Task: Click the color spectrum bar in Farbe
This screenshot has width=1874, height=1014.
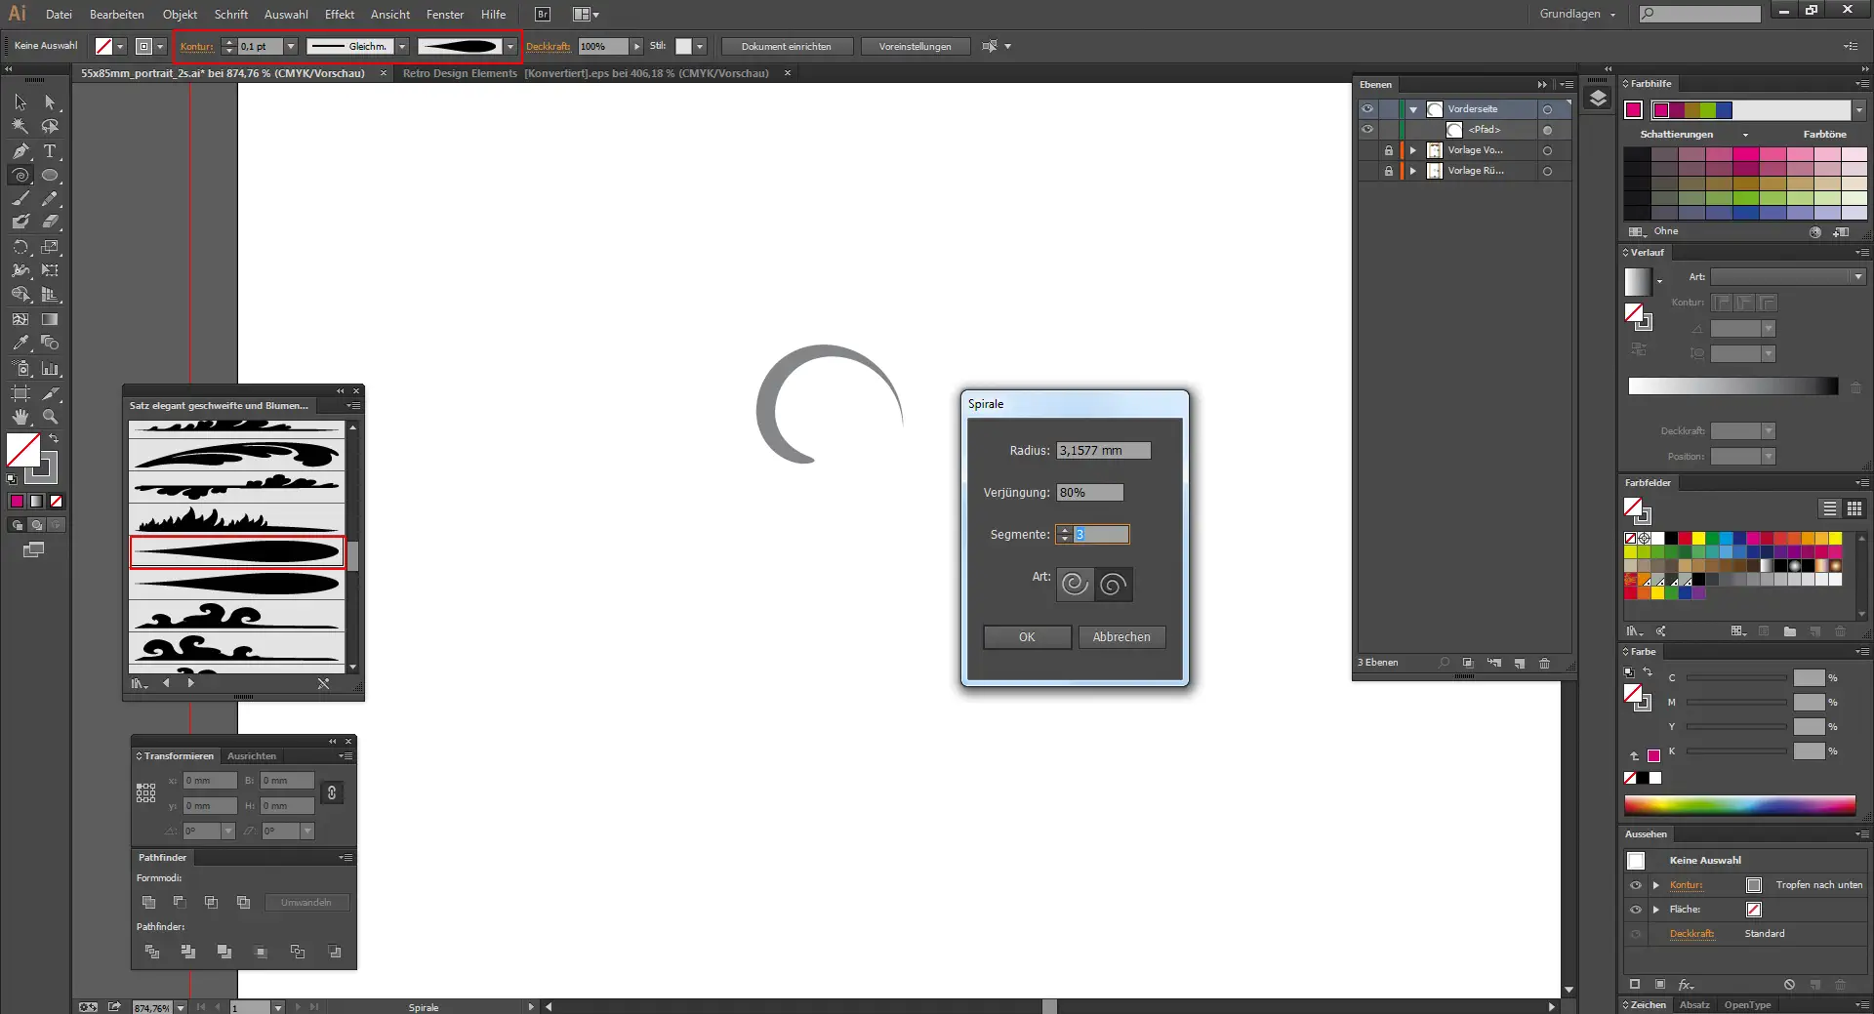Action: [1739, 805]
